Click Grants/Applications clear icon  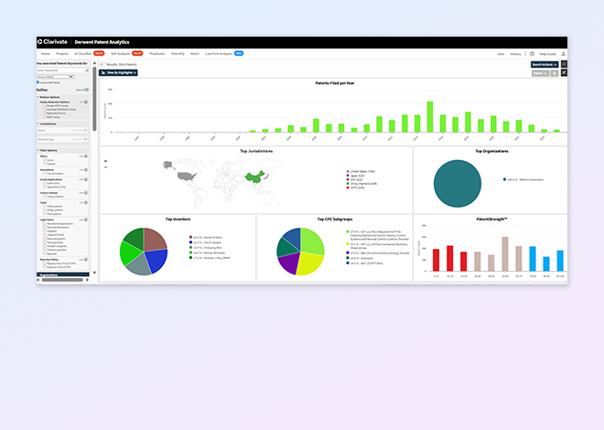point(86,179)
